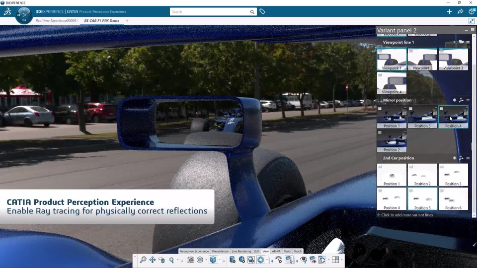
Task: Open dropdown arrow beside hexagon quality icon
Action: pos(267,260)
